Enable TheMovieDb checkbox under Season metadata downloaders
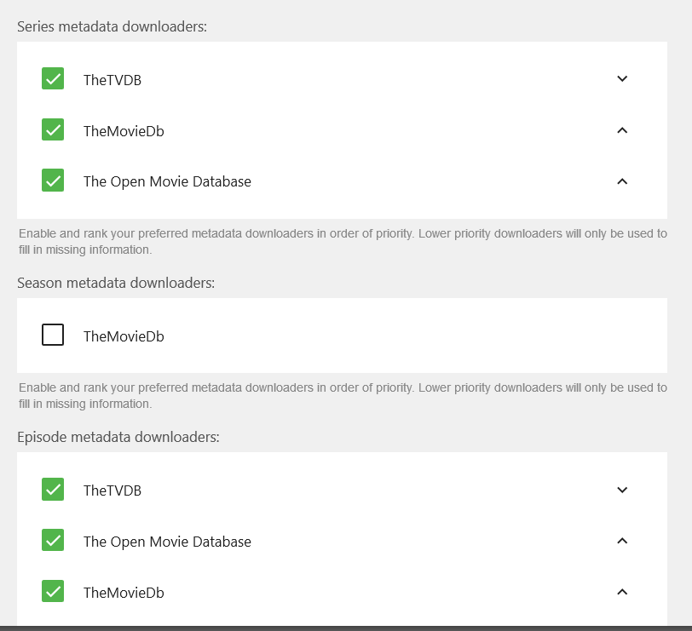This screenshot has width=692, height=631. (53, 336)
